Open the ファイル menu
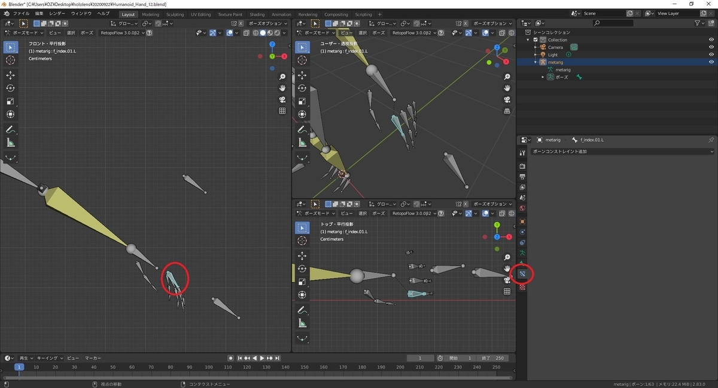Screen dimensions: 718x388 [21, 13]
